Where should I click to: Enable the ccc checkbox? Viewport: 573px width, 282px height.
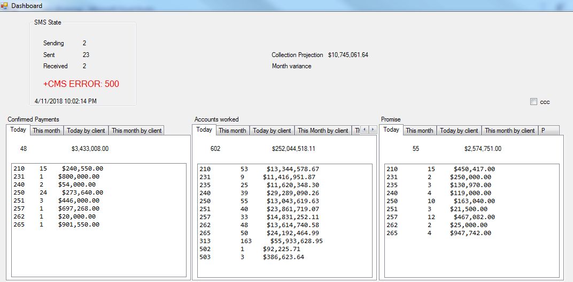pos(533,102)
